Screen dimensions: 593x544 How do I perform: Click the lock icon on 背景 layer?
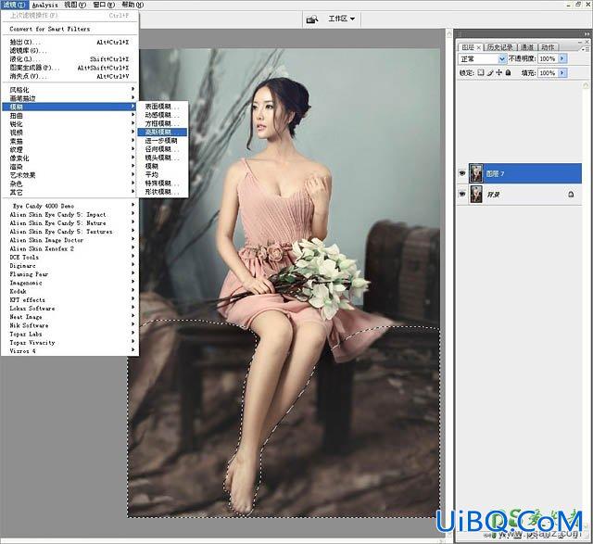click(x=571, y=194)
